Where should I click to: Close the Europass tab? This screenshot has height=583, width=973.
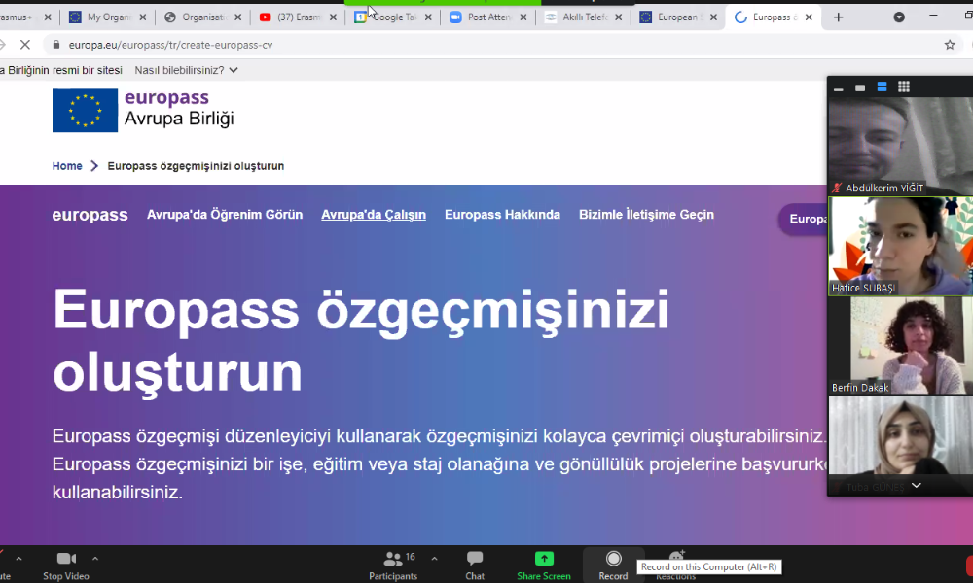809,17
